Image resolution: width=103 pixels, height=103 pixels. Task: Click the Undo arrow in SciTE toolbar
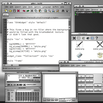[24, 11]
